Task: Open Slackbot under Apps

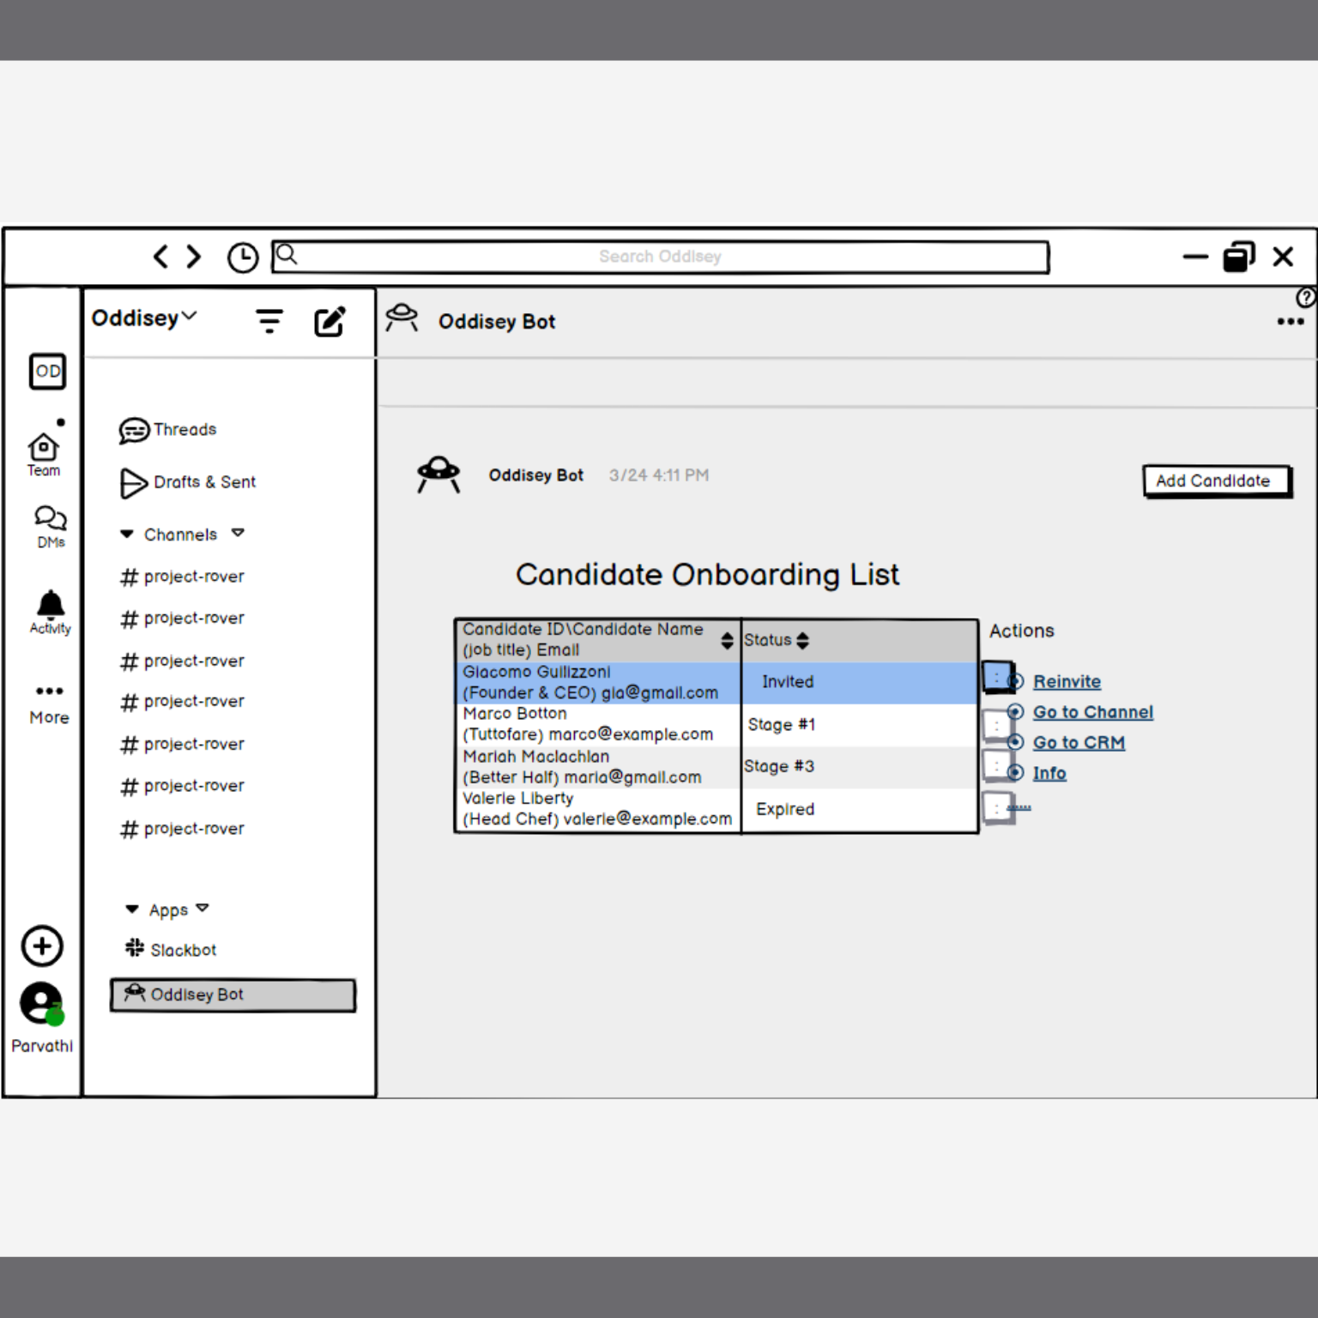Action: point(171,949)
